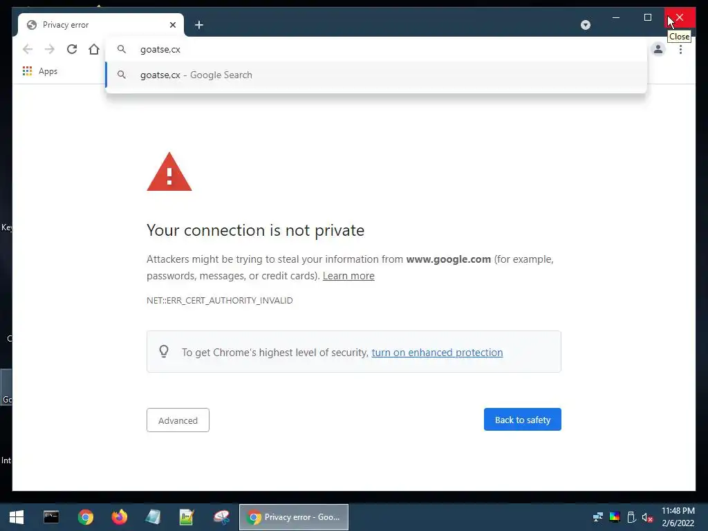Open the Chrome three-dot menu

point(680,49)
